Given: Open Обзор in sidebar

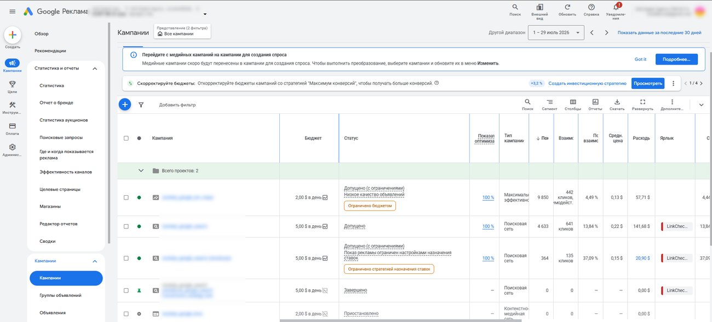Looking at the screenshot, I should coord(42,34).
